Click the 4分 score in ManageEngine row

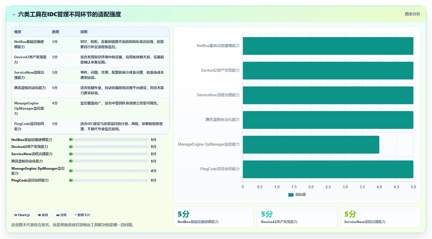55,103
